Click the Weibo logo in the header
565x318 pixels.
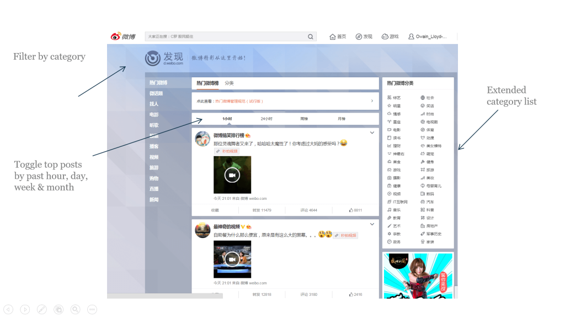point(122,36)
